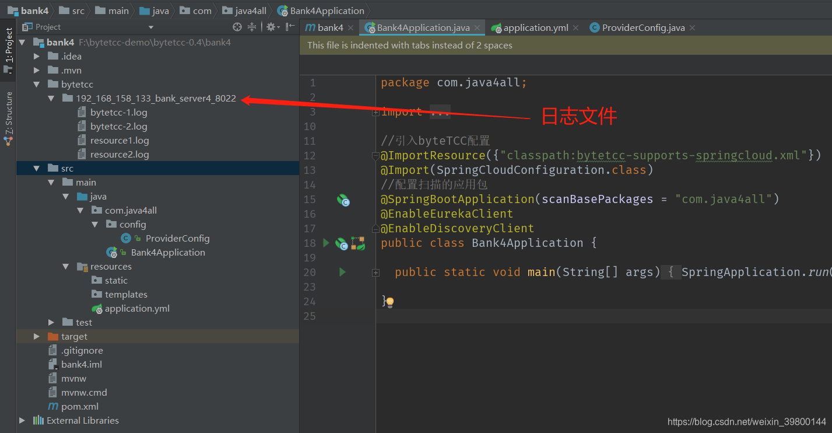
Task: Collapse the config package
Action: point(95,224)
